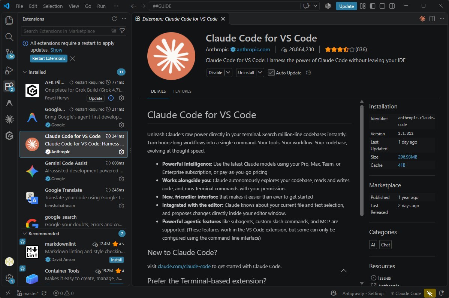Open manage gear for Gemini Code Assist
Image resolution: width=449 pixels, height=298 pixels.
[x=121, y=179]
